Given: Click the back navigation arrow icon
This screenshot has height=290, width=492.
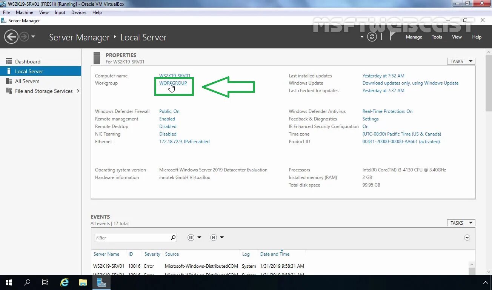Looking at the screenshot, I should click(x=11, y=37).
